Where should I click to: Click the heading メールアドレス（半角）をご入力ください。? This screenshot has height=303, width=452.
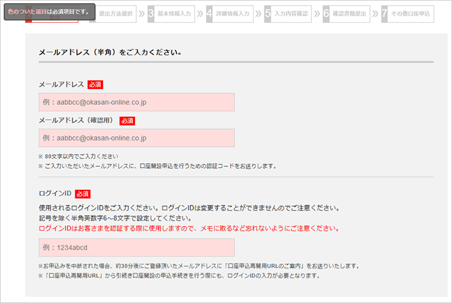pos(110,52)
